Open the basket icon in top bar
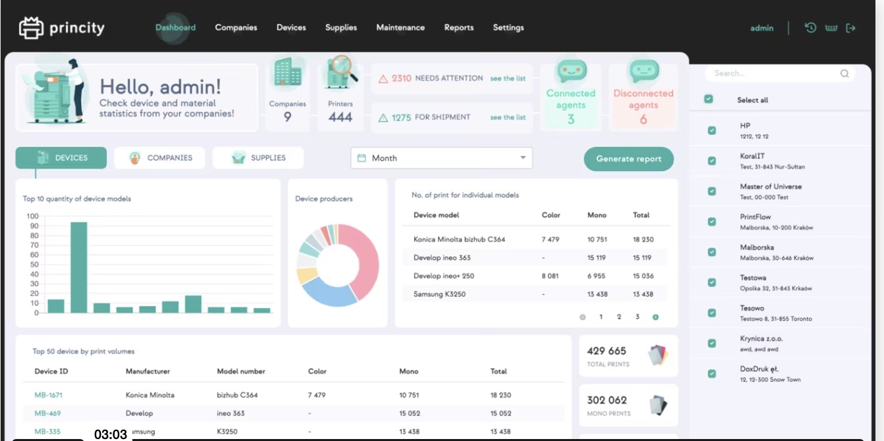This screenshot has height=441, width=884. tap(831, 28)
